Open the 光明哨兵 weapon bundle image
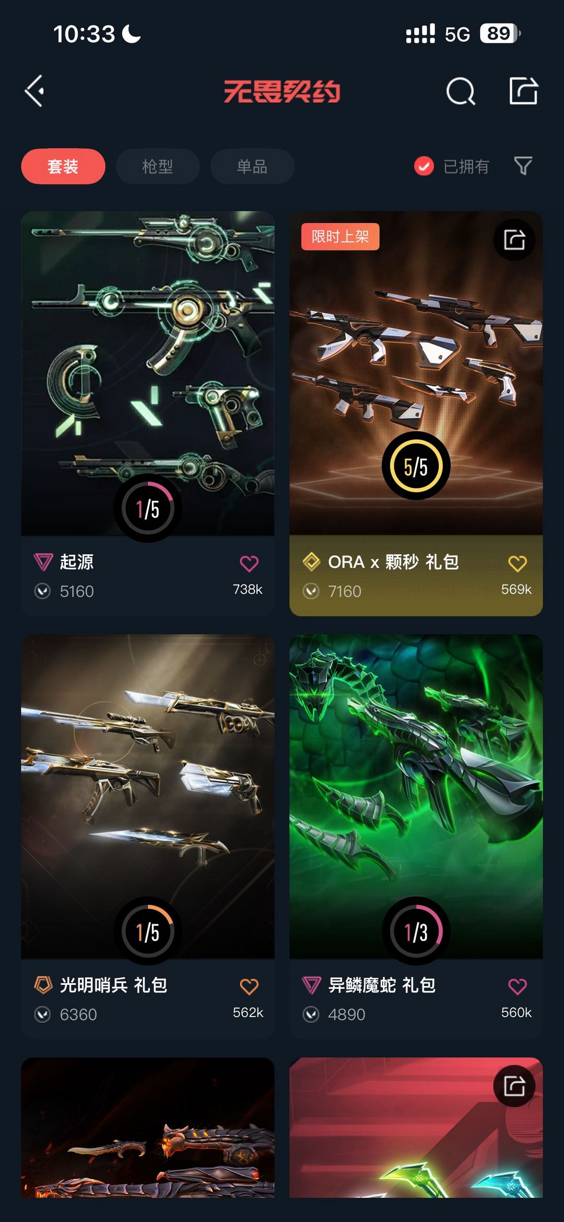 tap(148, 796)
